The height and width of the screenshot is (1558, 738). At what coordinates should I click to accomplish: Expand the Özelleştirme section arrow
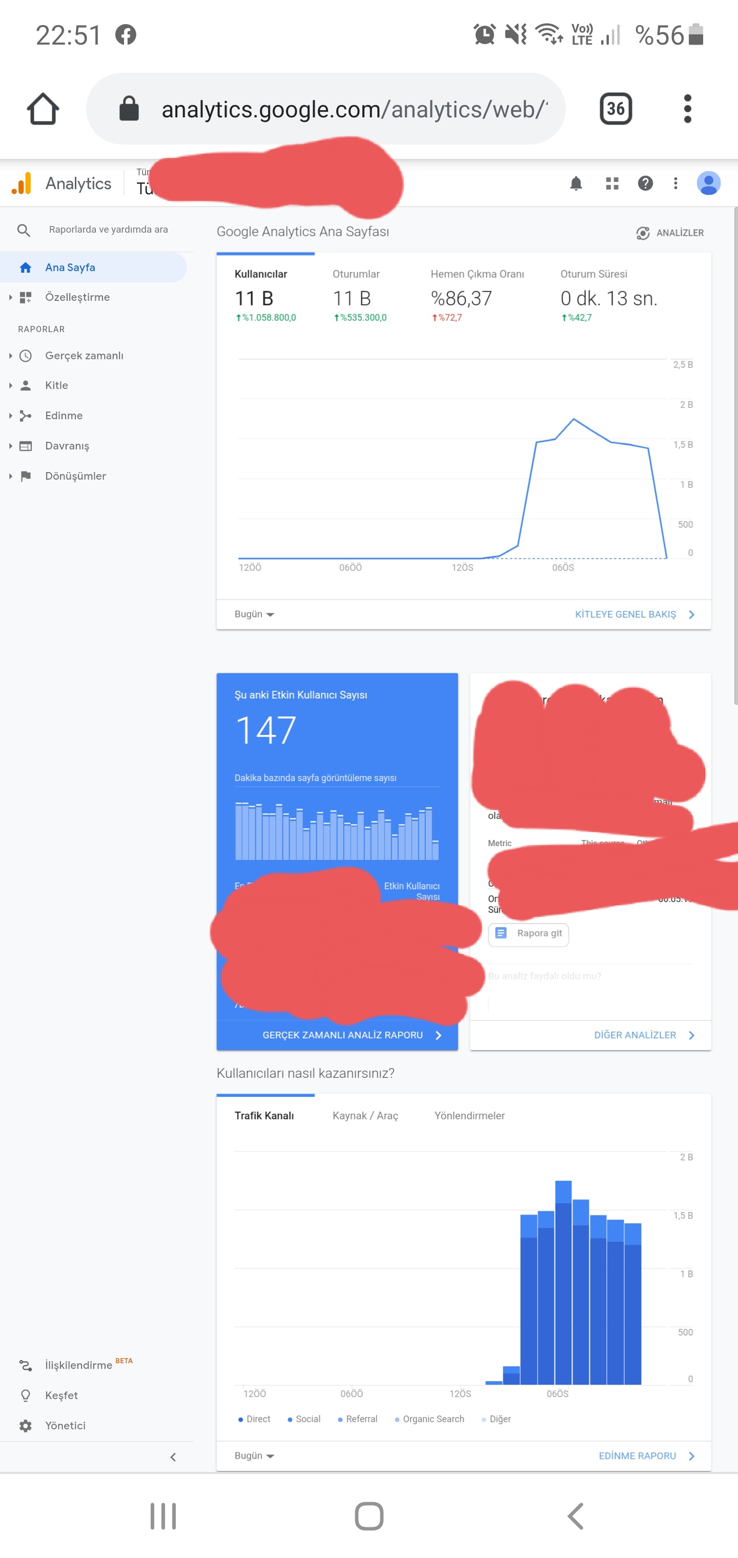(x=10, y=297)
